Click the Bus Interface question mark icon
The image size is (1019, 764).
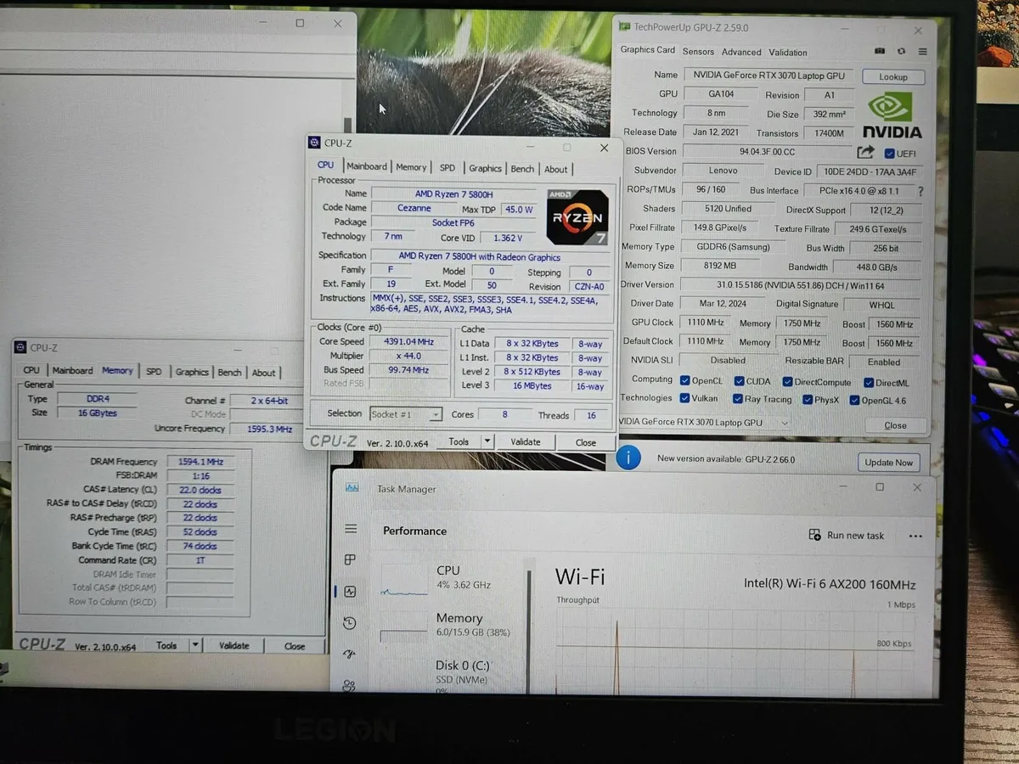point(920,191)
